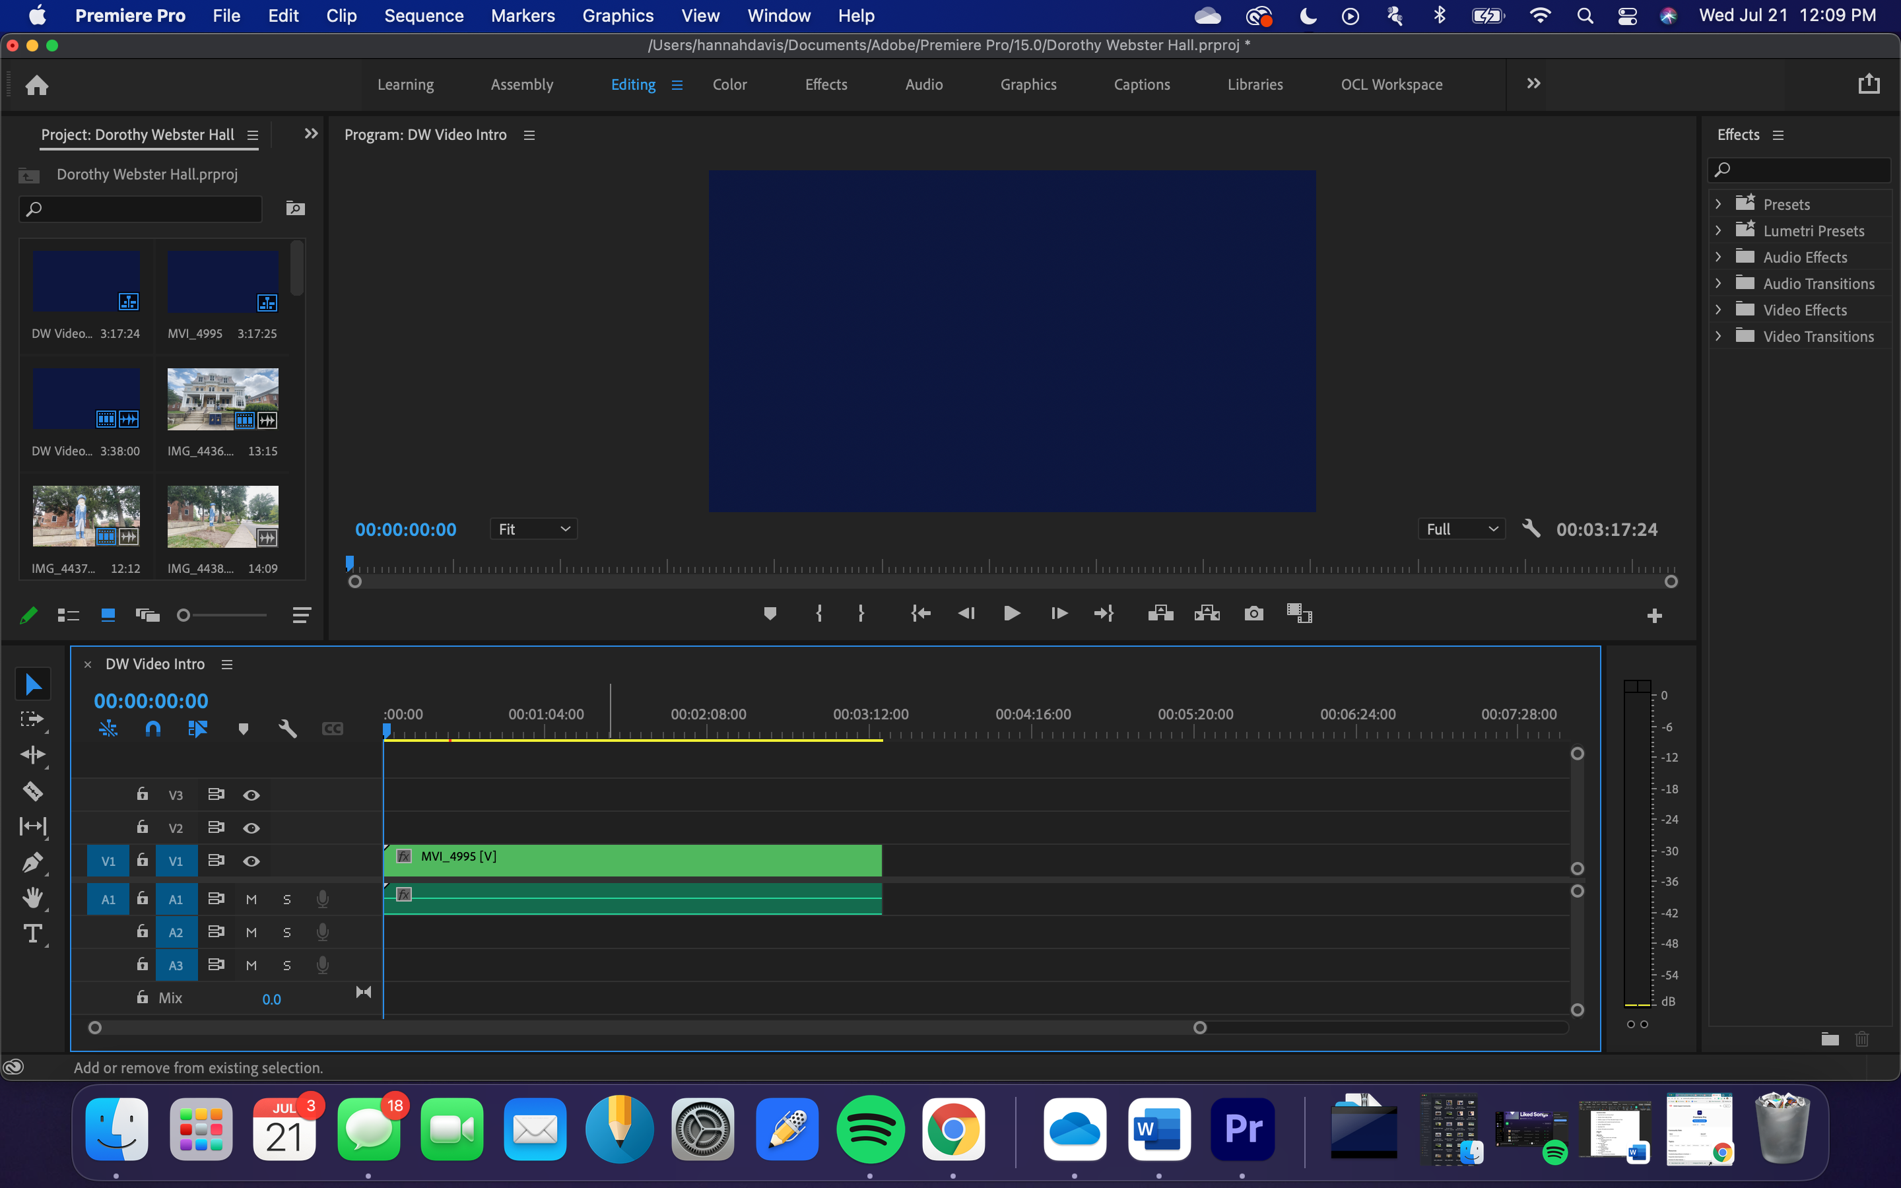This screenshot has width=1901, height=1188.
Task: Expand the Video Effects folder
Action: click(1719, 310)
